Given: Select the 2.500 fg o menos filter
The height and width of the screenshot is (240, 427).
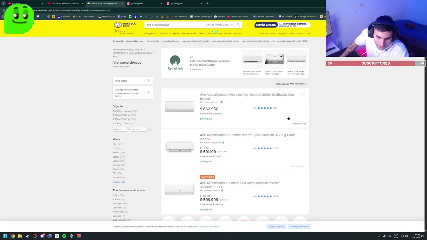Looking at the screenshot, I should (124, 111).
